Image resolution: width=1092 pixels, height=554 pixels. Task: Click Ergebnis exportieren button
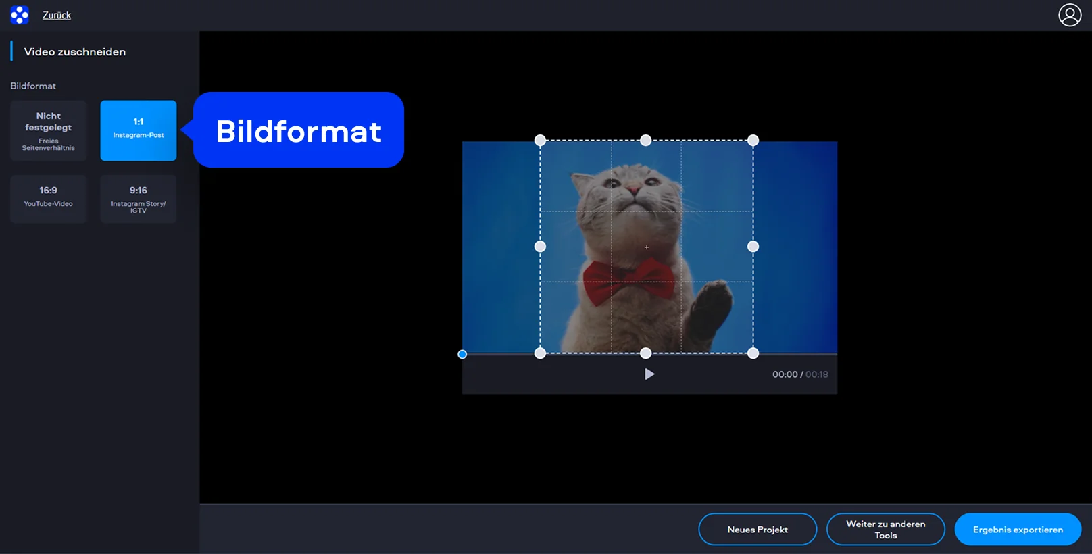point(1018,529)
